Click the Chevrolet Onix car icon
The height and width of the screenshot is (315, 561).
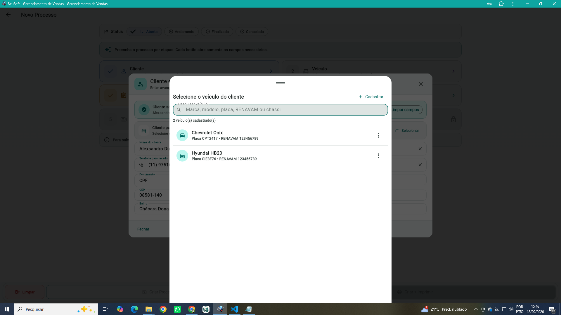tap(182, 135)
